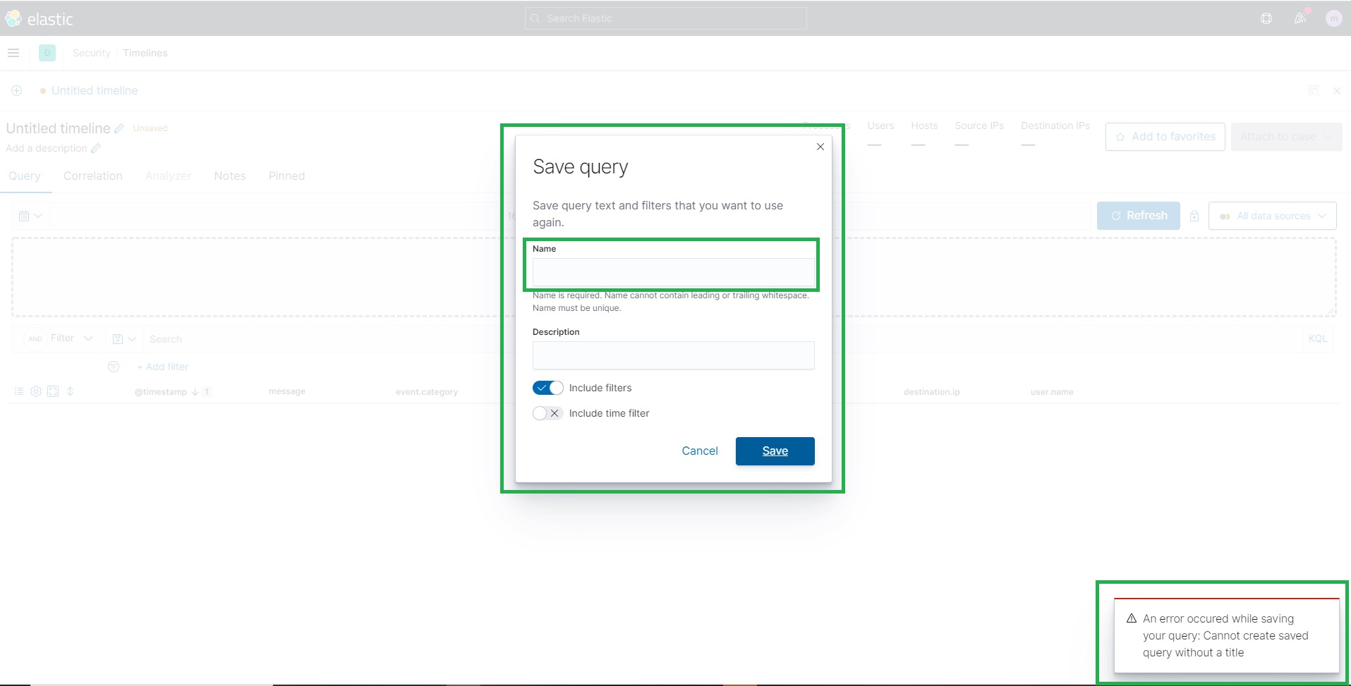The image size is (1351, 686).
Task: Open the help menu icon
Action: 1266,18
